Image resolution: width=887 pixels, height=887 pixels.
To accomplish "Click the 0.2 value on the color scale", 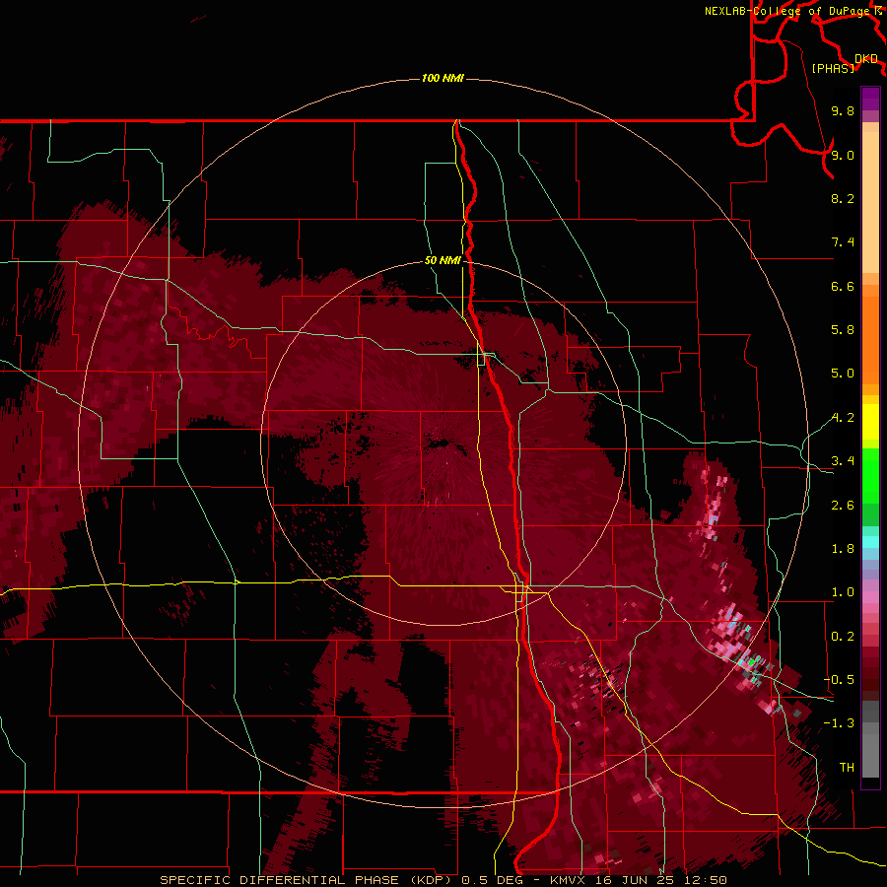I will coord(843,637).
